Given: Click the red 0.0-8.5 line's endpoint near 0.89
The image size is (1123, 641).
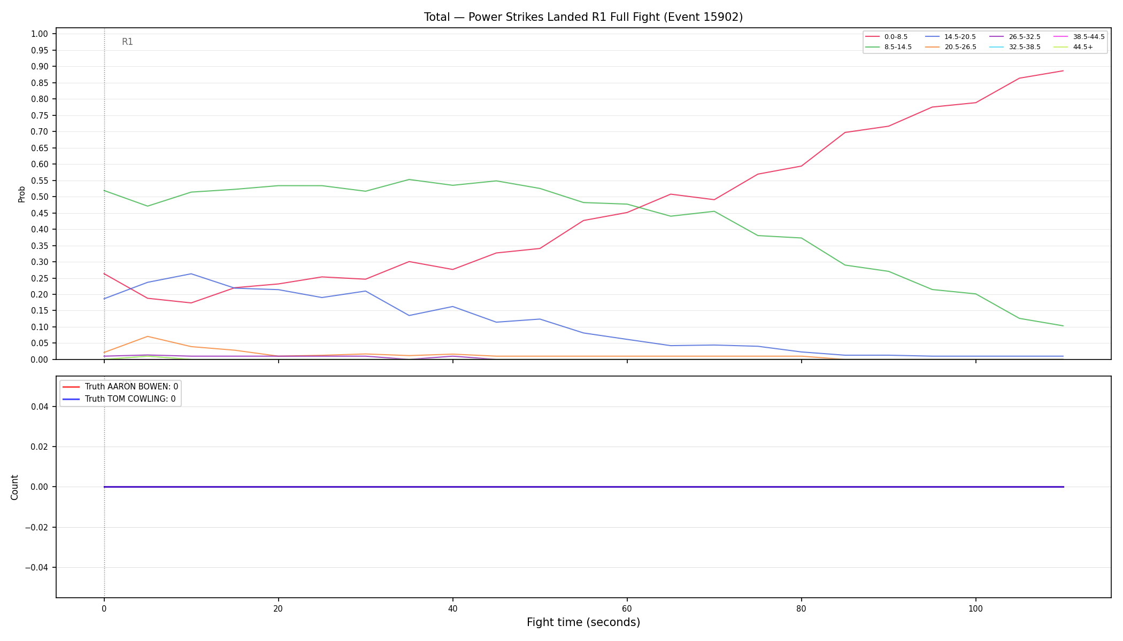Looking at the screenshot, I should pyautogui.click(x=1063, y=71).
